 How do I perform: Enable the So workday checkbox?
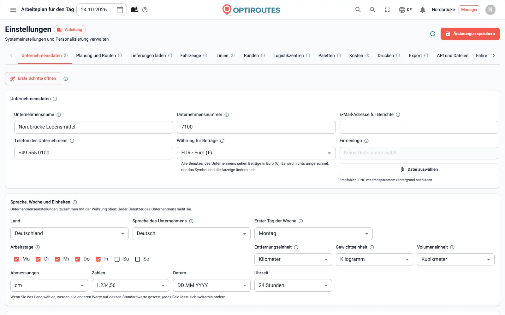coord(138,259)
